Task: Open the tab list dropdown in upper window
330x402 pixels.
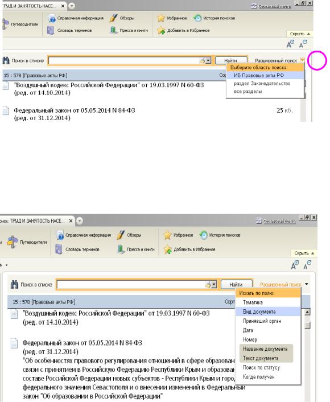Action: click(x=72, y=6)
